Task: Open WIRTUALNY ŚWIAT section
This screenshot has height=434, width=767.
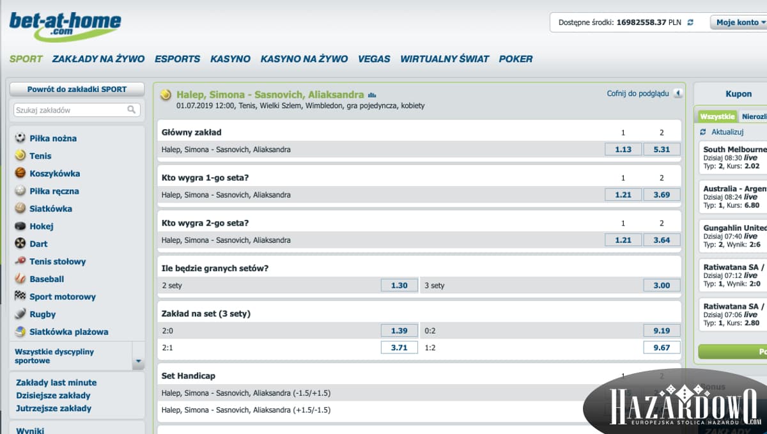Action: 444,59
